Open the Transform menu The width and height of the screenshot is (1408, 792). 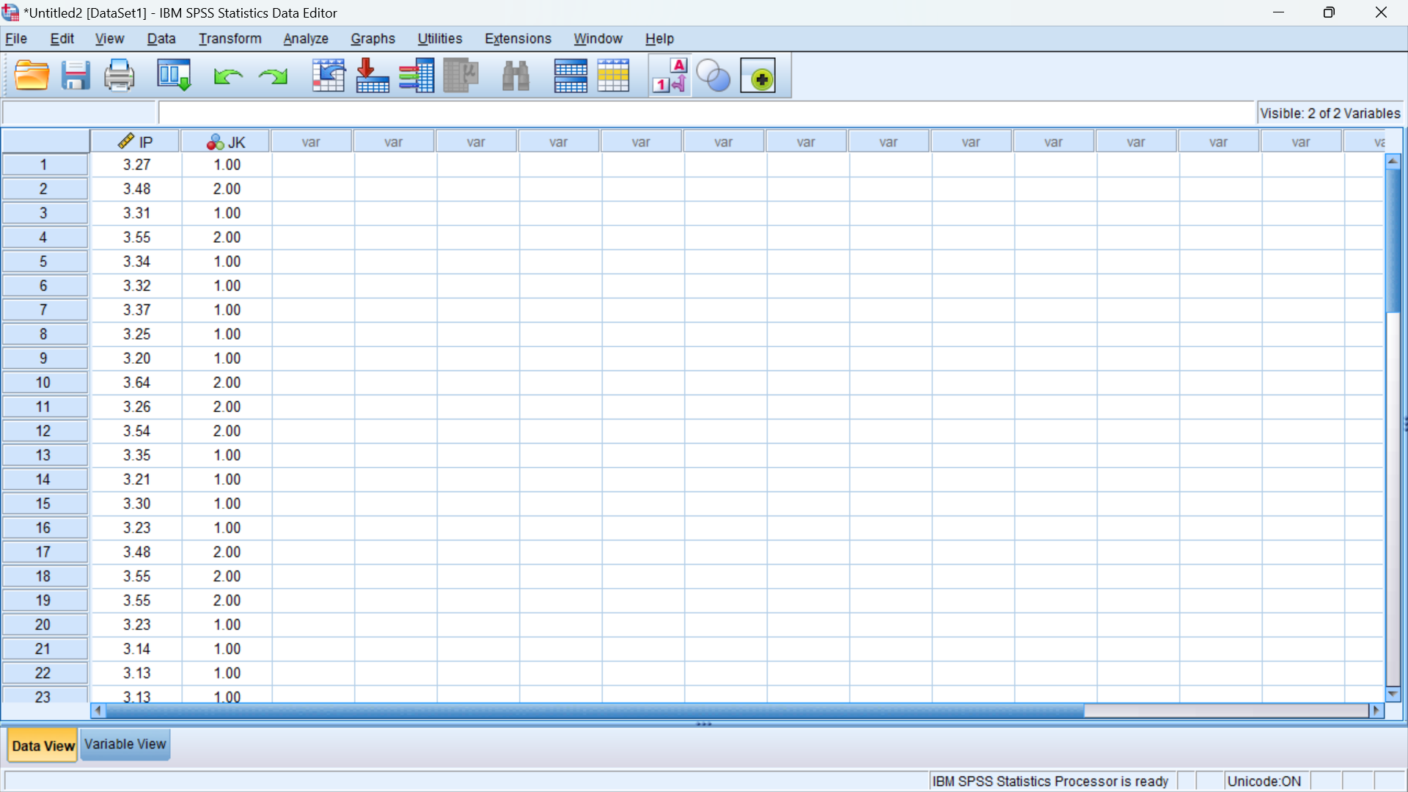pyautogui.click(x=230, y=39)
